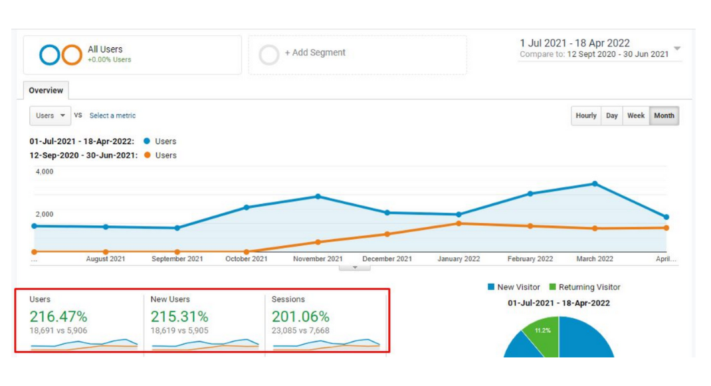711x386 pixels.
Task: Expand the chart annotations chevron below the graph
Action: pos(355,266)
